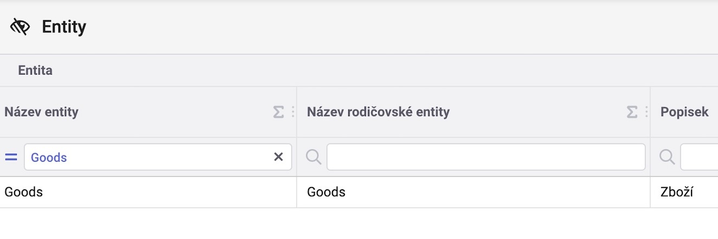The image size is (718, 239).
Task: Click the crossed-out eye icon beside Entity
Action: 20,26
